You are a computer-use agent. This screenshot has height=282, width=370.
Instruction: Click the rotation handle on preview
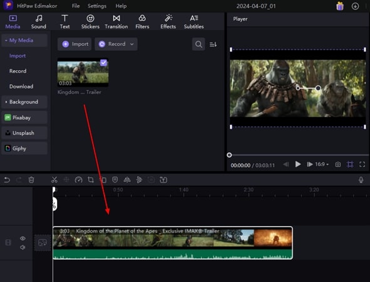(318, 88)
